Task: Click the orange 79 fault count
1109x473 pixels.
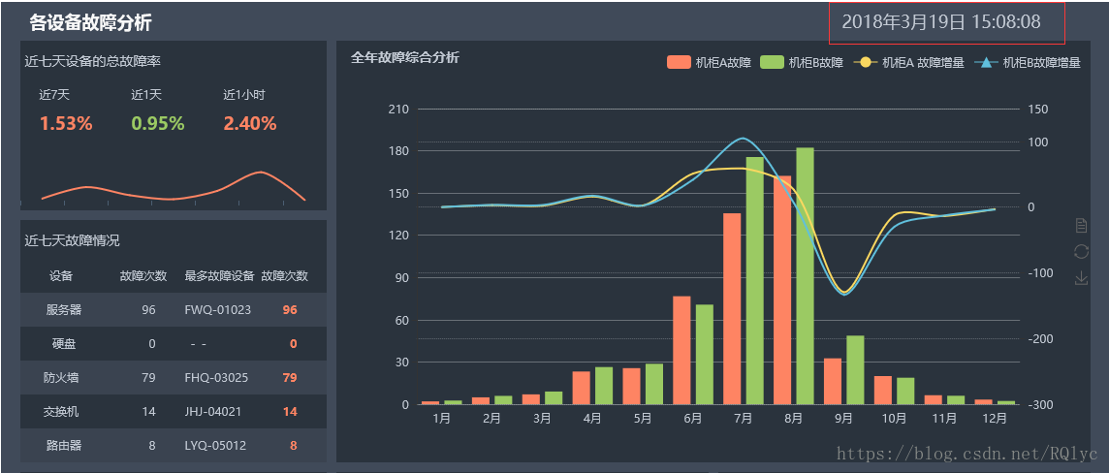Action: point(289,378)
